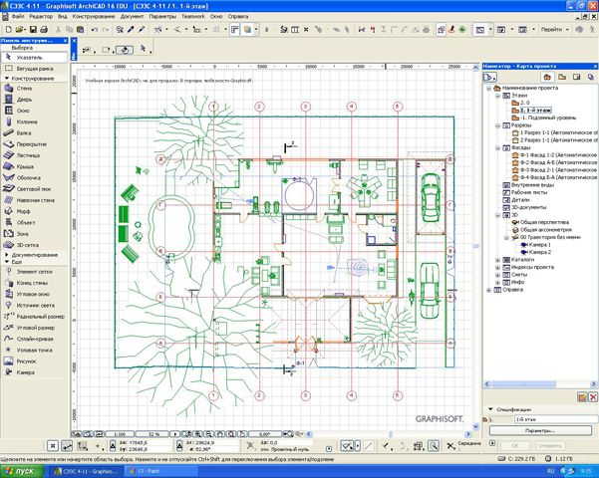Select the Камера 1 navigator item
Screen dimensions: 599x478
[540, 245]
